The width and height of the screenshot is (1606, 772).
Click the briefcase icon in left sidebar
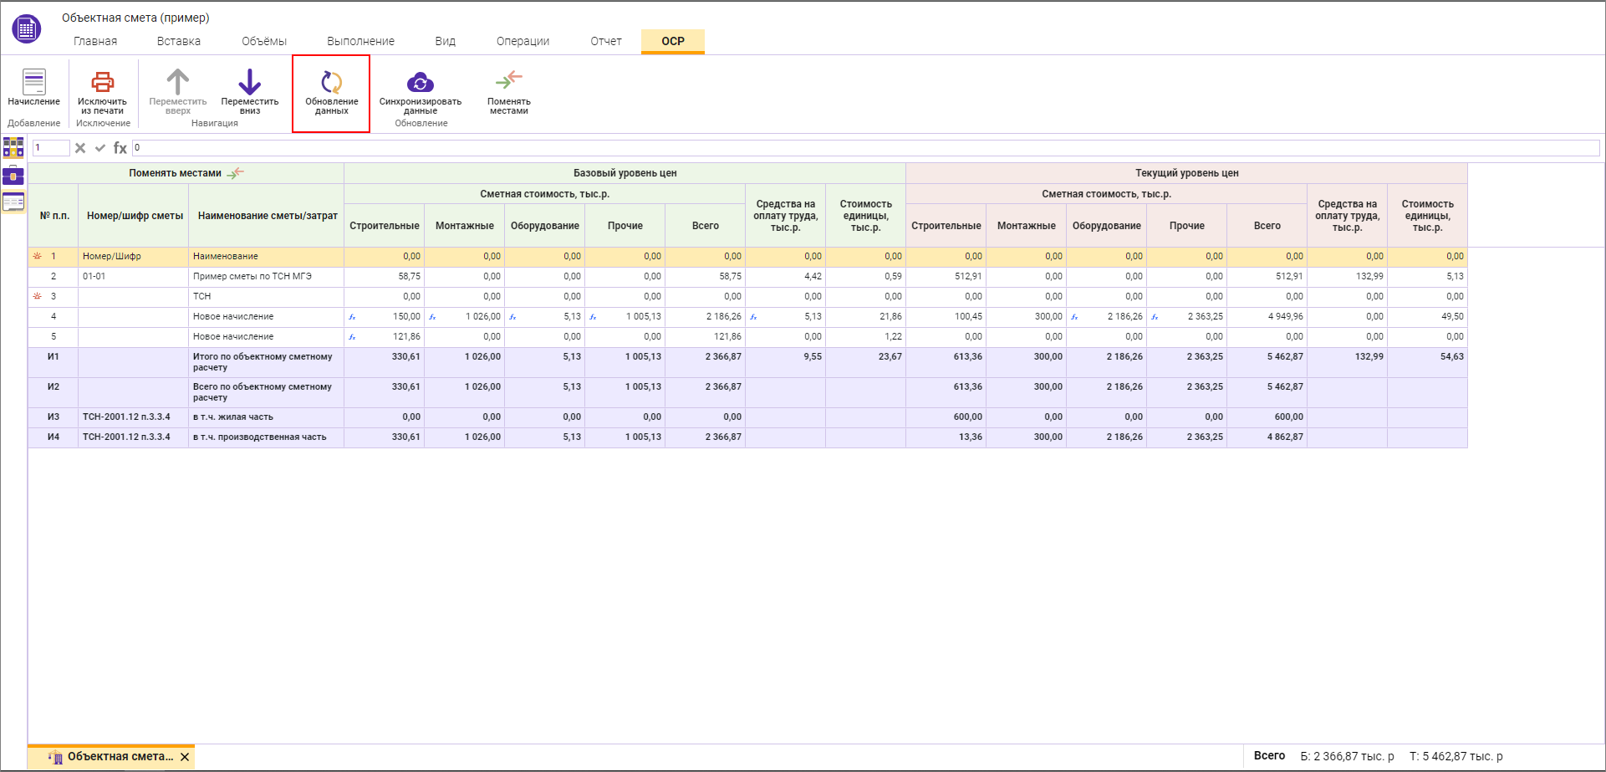tap(13, 176)
